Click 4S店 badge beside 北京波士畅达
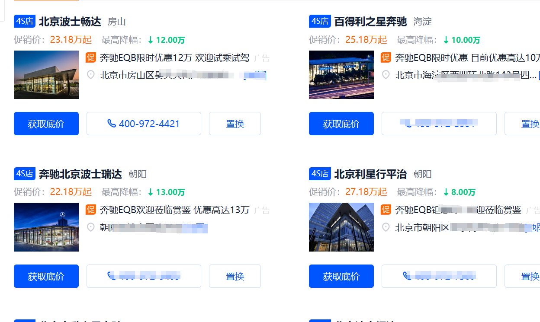The height and width of the screenshot is (322, 540). click(25, 21)
